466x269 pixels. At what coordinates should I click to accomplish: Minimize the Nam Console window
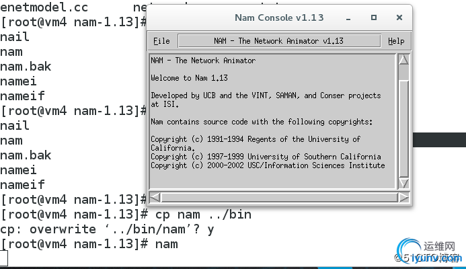click(x=348, y=18)
